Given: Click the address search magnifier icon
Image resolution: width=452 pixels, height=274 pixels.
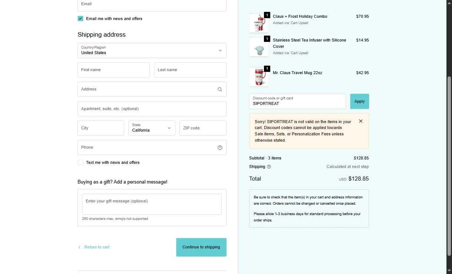Looking at the screenshot, I should 220,89.
